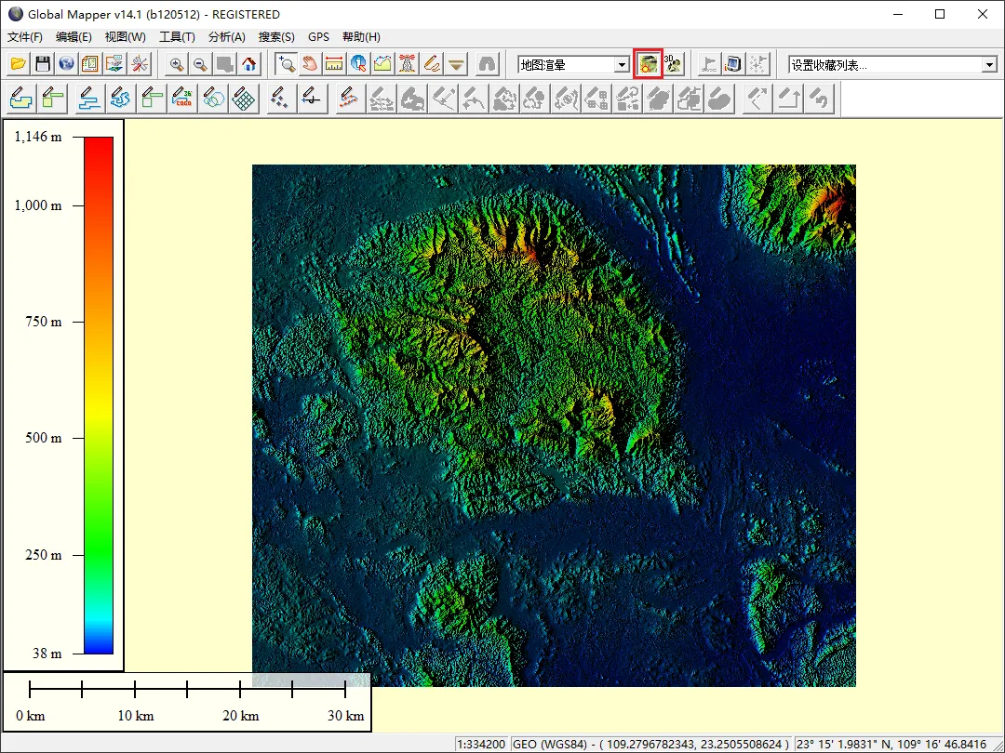The image size is (1005, 753).
Task: Open the 帮助(H) menu
Action: pyautogui.click(x=361, y=37)
